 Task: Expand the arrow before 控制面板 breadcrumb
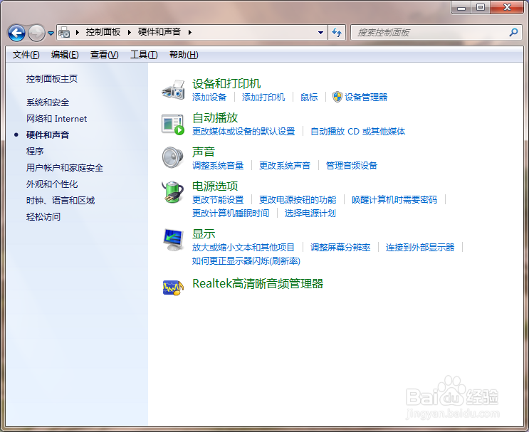[x=78, y=32]
